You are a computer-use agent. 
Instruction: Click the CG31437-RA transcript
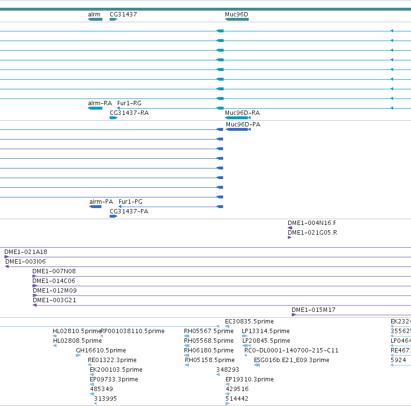pos(113,118)
